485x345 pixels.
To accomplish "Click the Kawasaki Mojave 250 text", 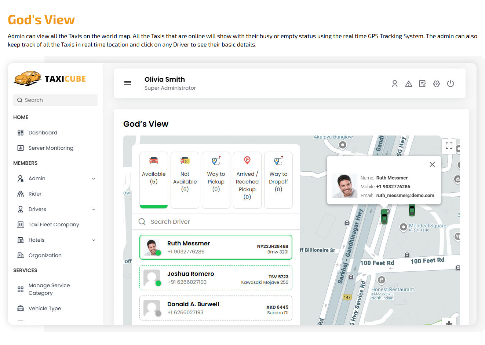I will (265, 282).
